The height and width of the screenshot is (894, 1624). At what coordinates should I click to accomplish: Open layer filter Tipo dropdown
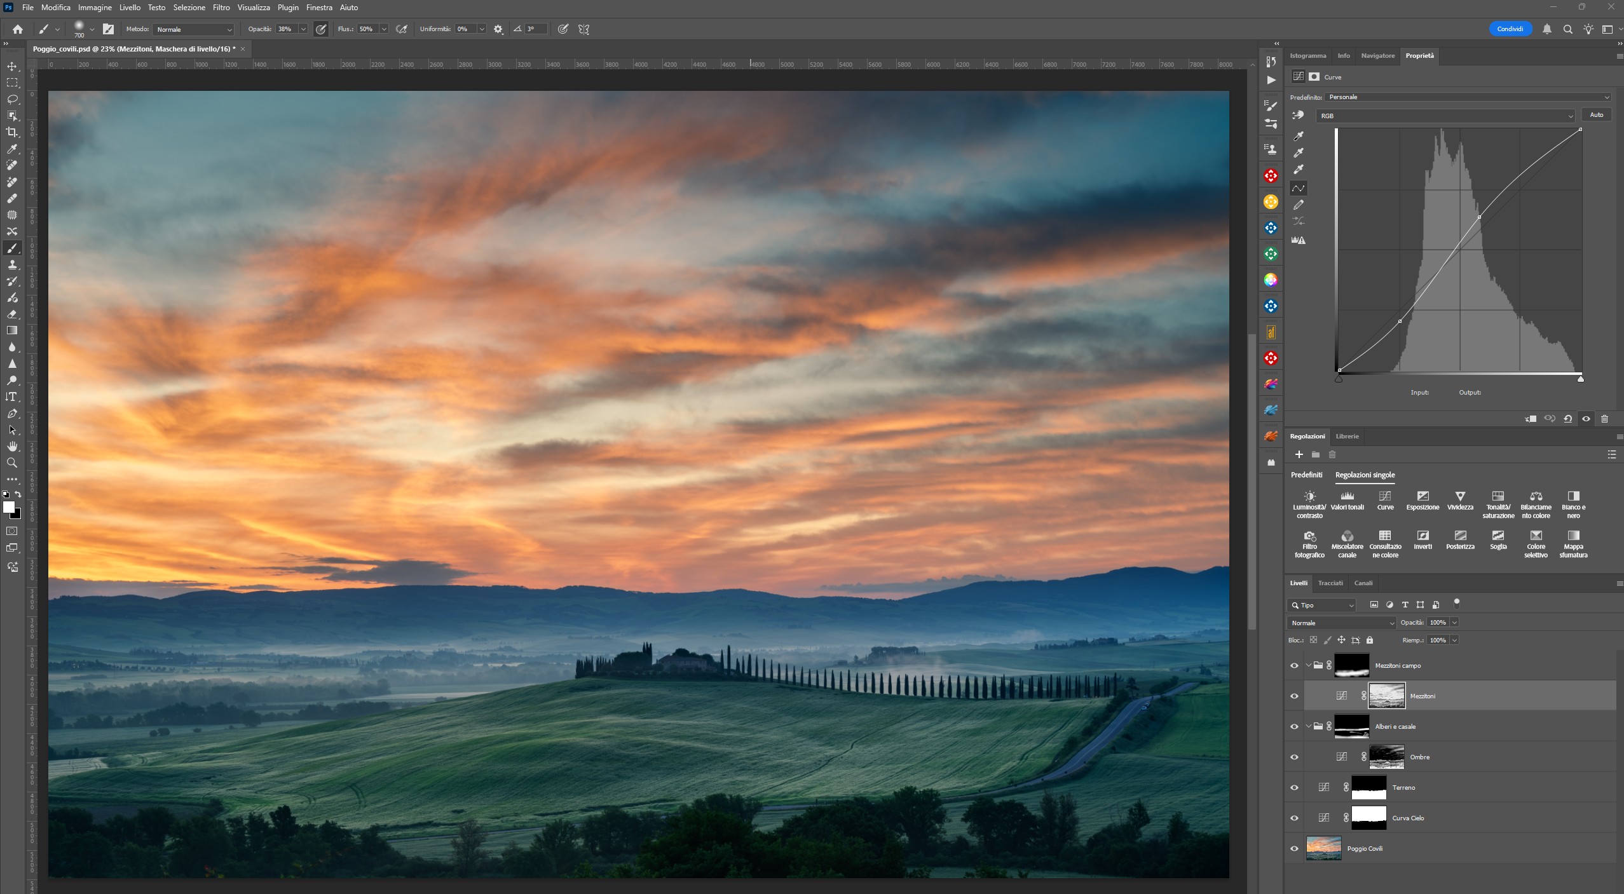pyautogui.click(x=1321, y=605)
